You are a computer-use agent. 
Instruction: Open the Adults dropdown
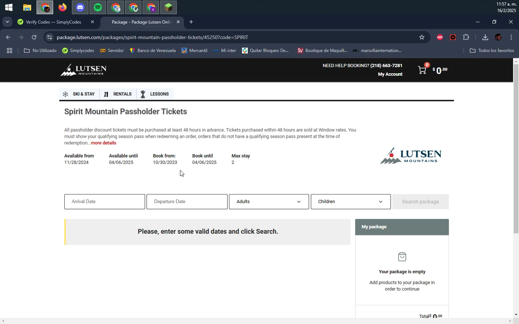pos(269,202)
